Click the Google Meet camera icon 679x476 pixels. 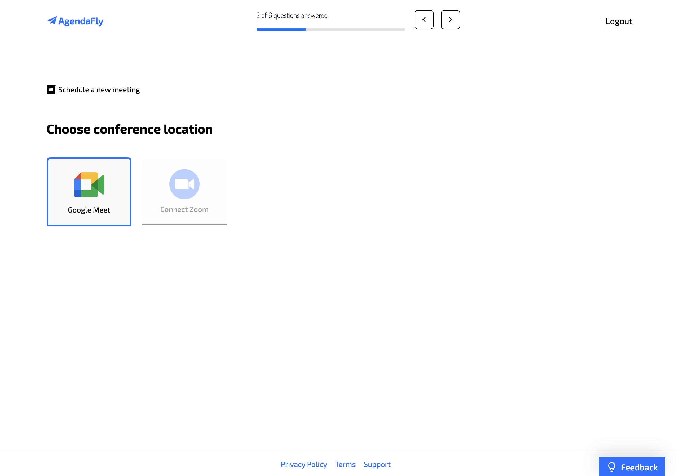pyautogui.click(x=89, y=184)
